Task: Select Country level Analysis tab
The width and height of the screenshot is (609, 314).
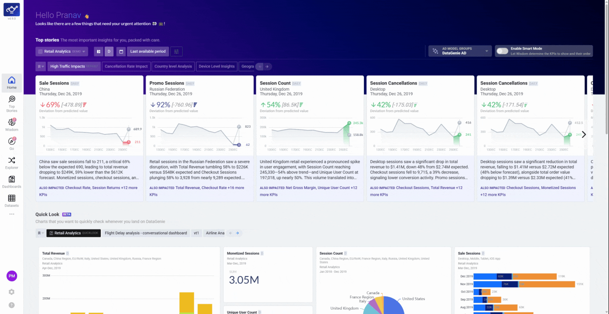Action: 173,67
